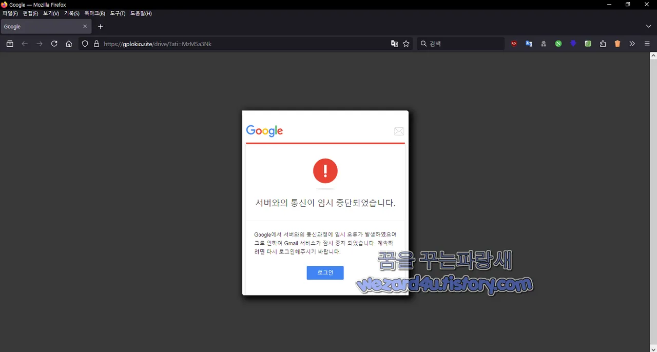Viewport: 657px width, 352px height.
Task: Click the envelope mail icon in dialog
Action: click(x=399, y=131)
